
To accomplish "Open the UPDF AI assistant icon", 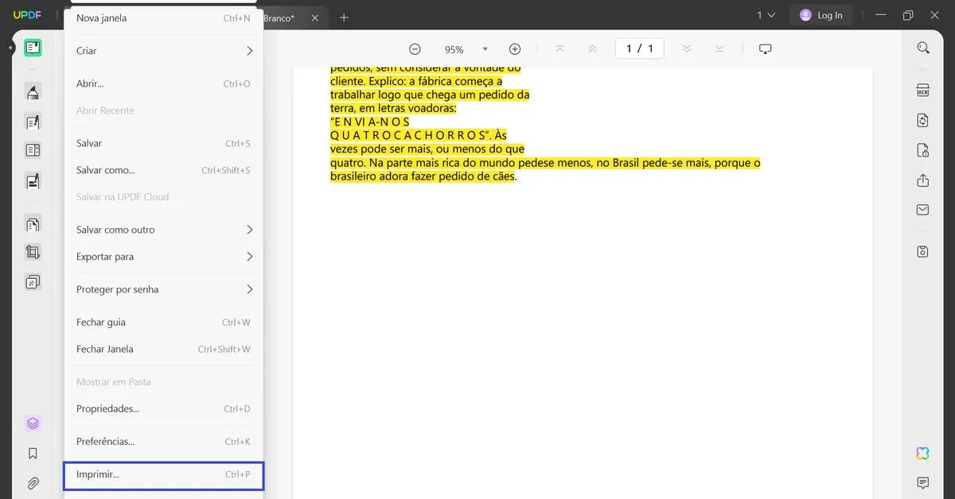I will tap(923, 453).
